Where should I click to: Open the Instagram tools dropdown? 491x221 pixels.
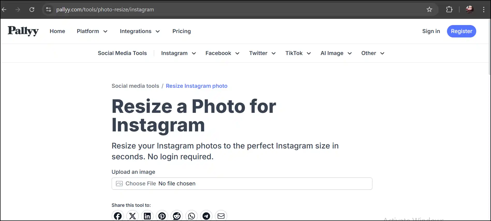[179, 53]
